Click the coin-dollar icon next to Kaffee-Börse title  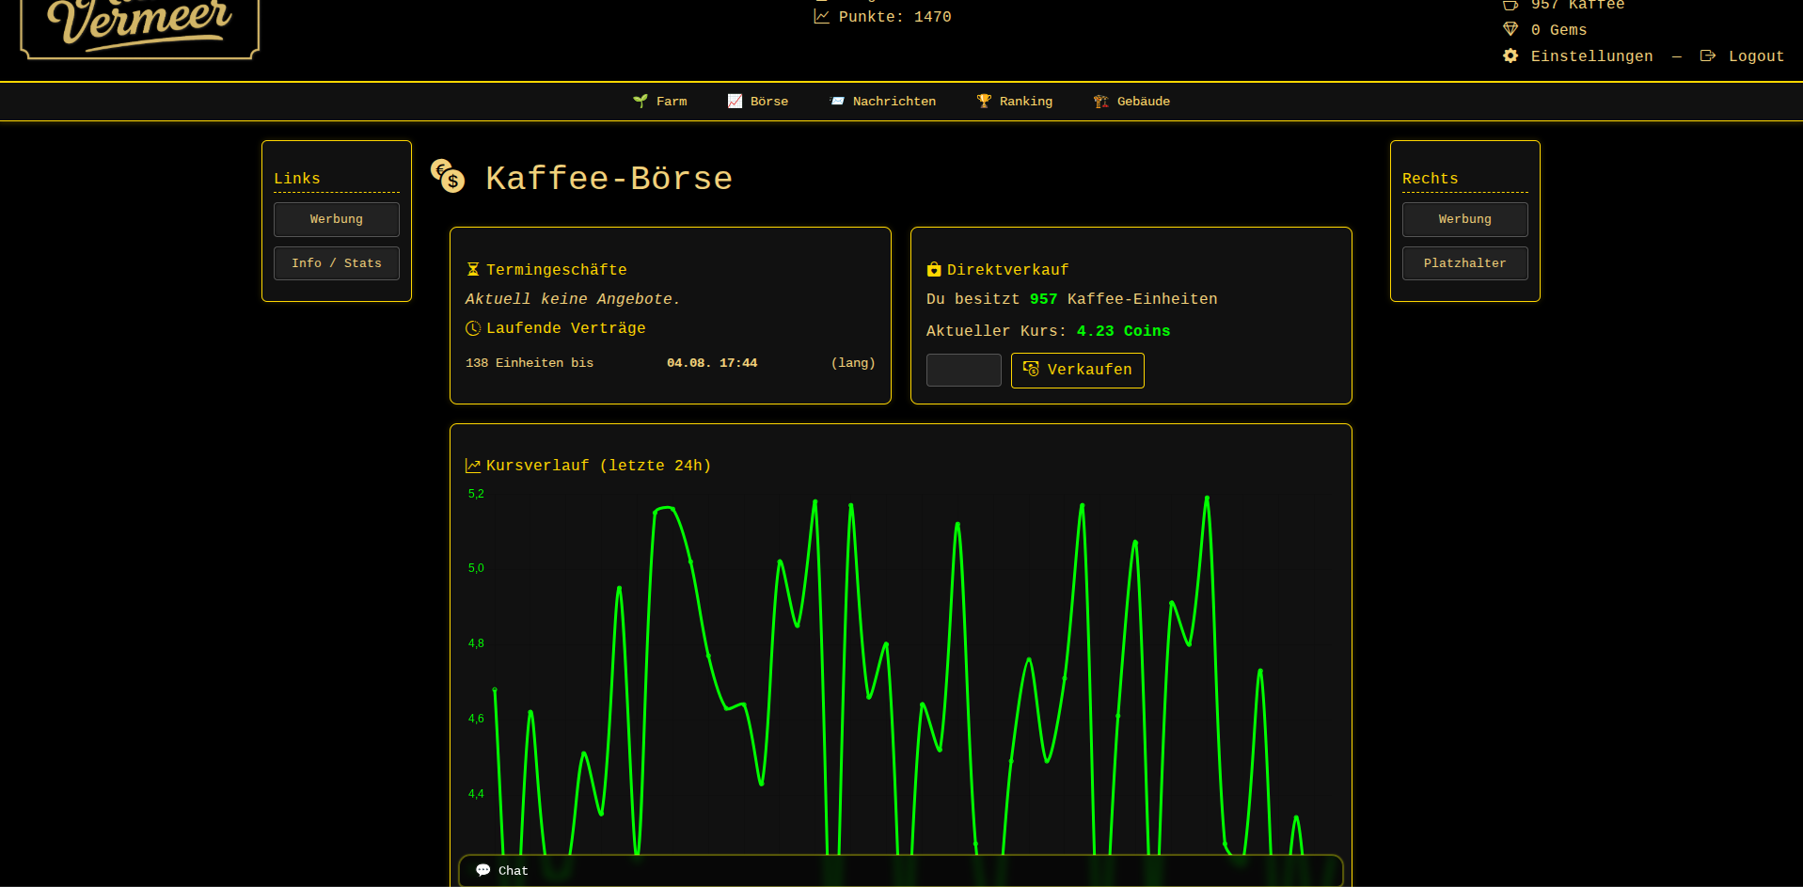tap(447, 177)
